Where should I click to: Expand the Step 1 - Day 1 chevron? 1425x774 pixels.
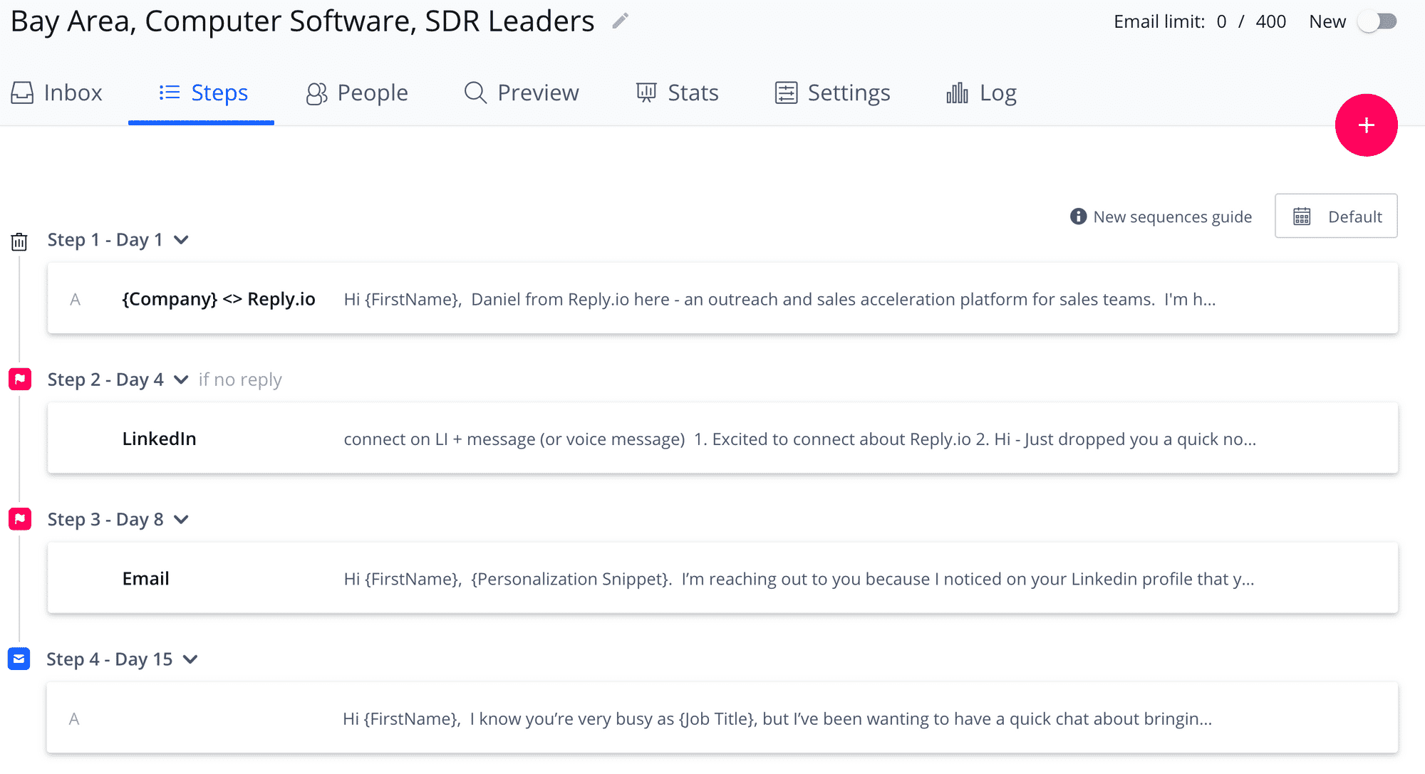pos(181,240)
